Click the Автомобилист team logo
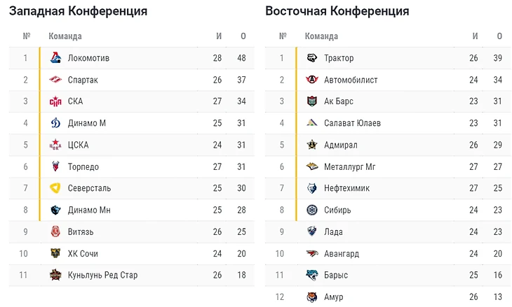Screen dimensions: 512x307 click(312, 80)
